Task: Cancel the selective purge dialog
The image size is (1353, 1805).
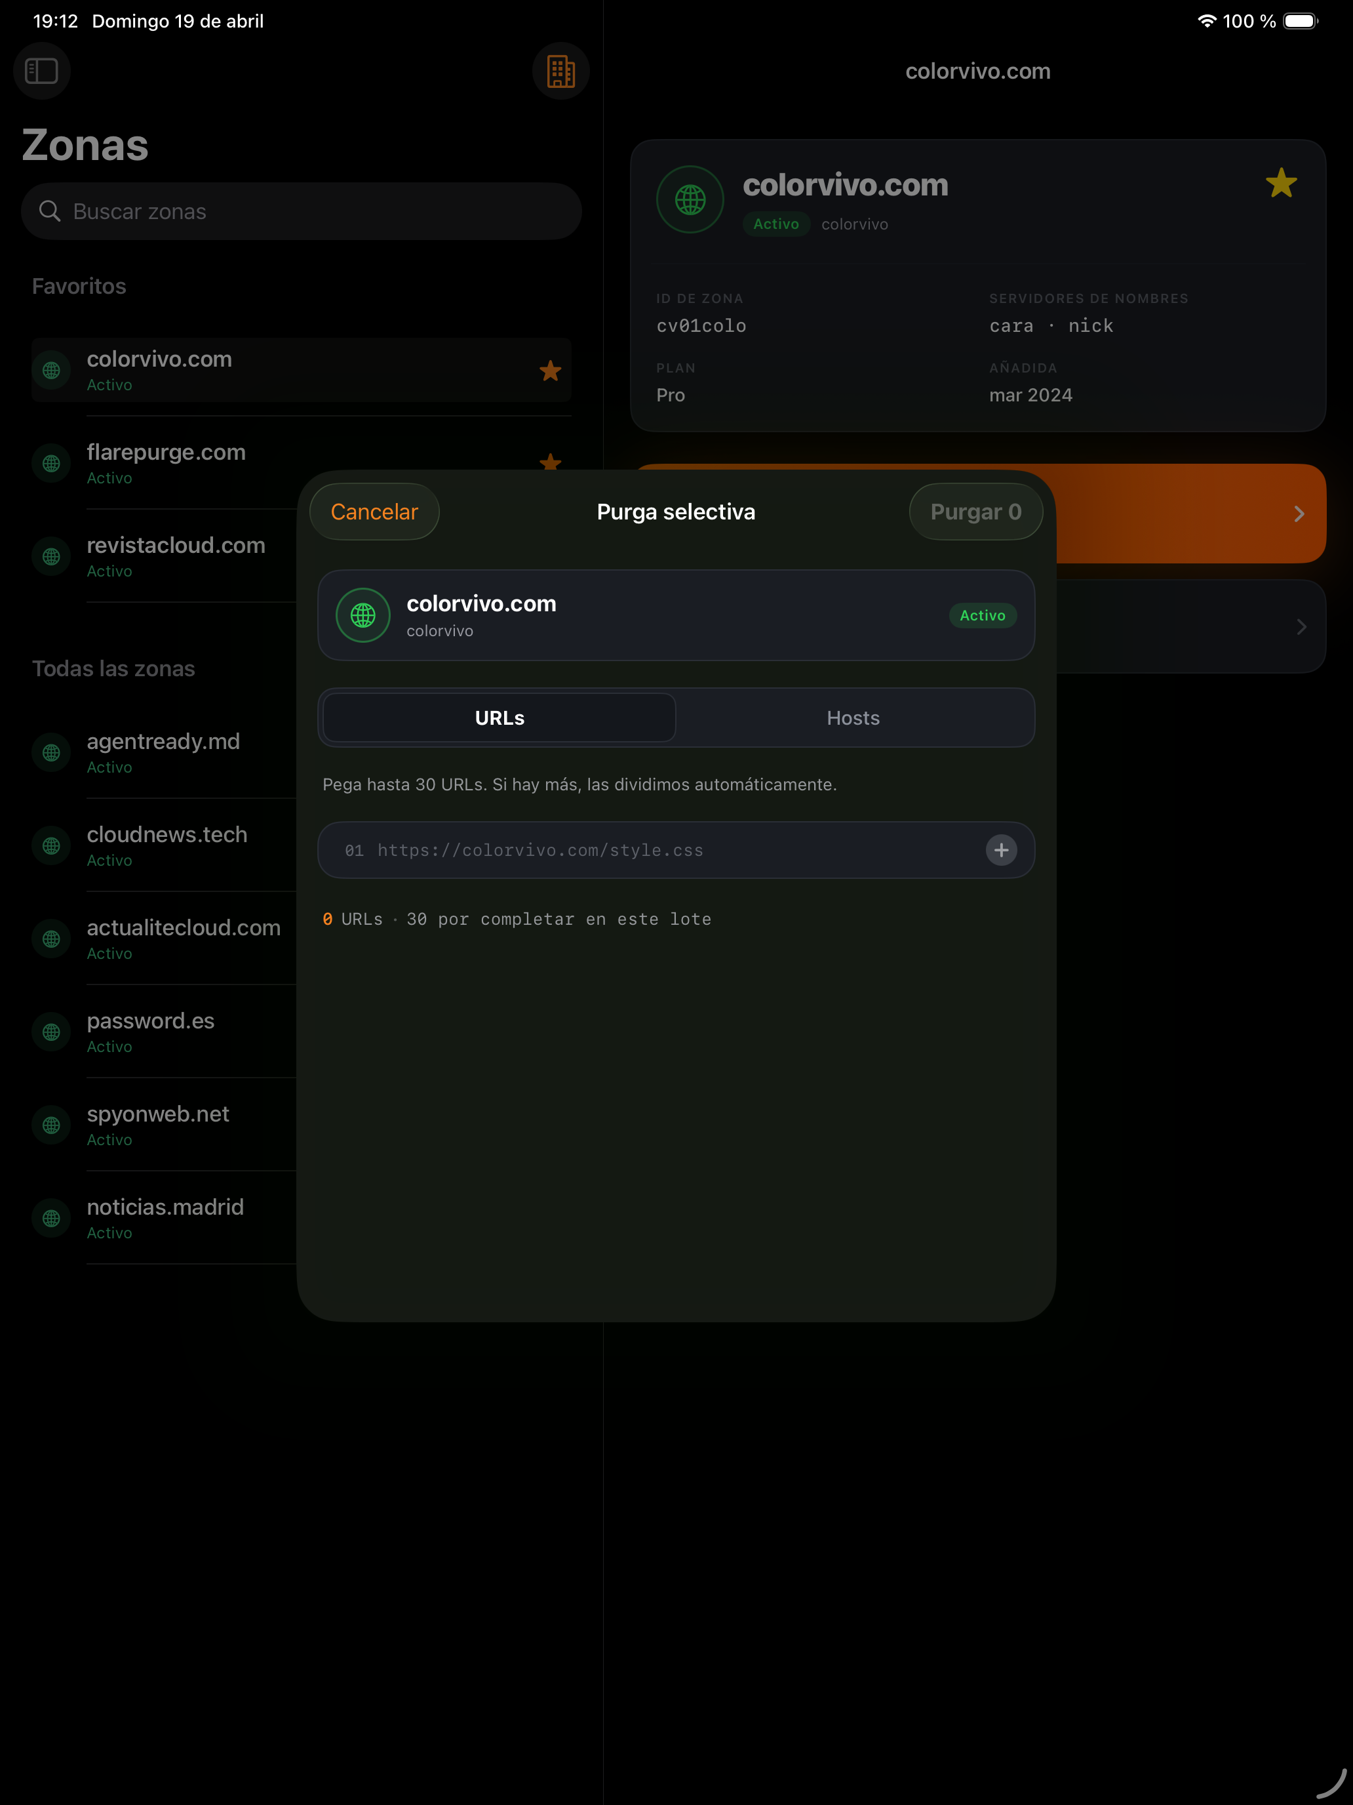Action: 374,511
